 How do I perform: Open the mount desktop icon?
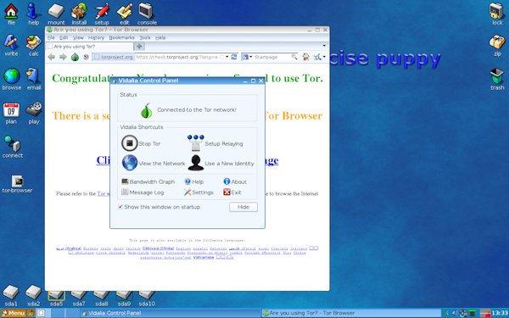pos(56,14)
